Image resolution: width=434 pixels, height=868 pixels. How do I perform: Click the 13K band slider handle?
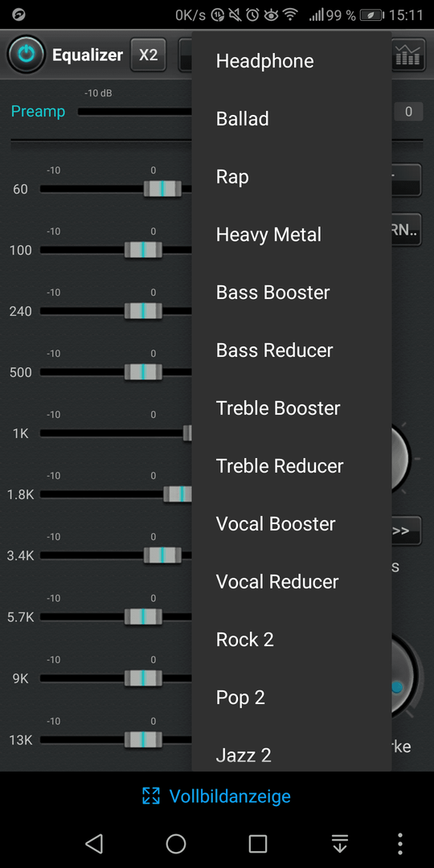[x=143, y=739]
